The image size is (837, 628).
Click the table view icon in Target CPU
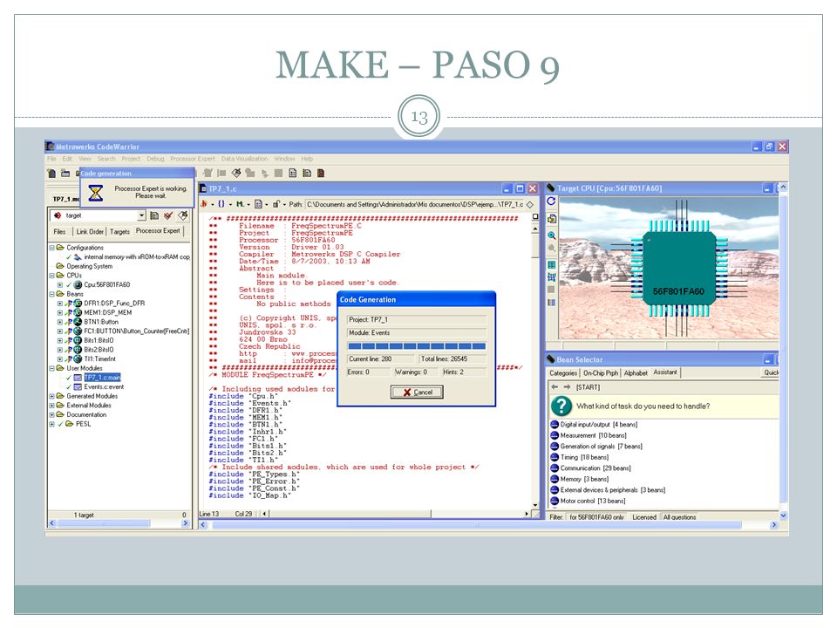[551, 265]
